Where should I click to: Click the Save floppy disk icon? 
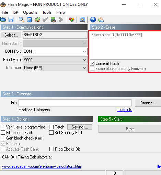coord(11,20)
